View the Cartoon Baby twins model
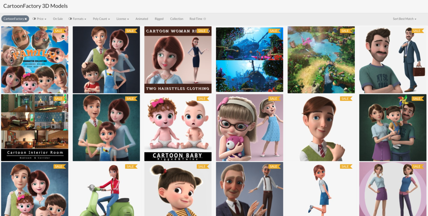 pyautogui.click(x=178, y=128)
